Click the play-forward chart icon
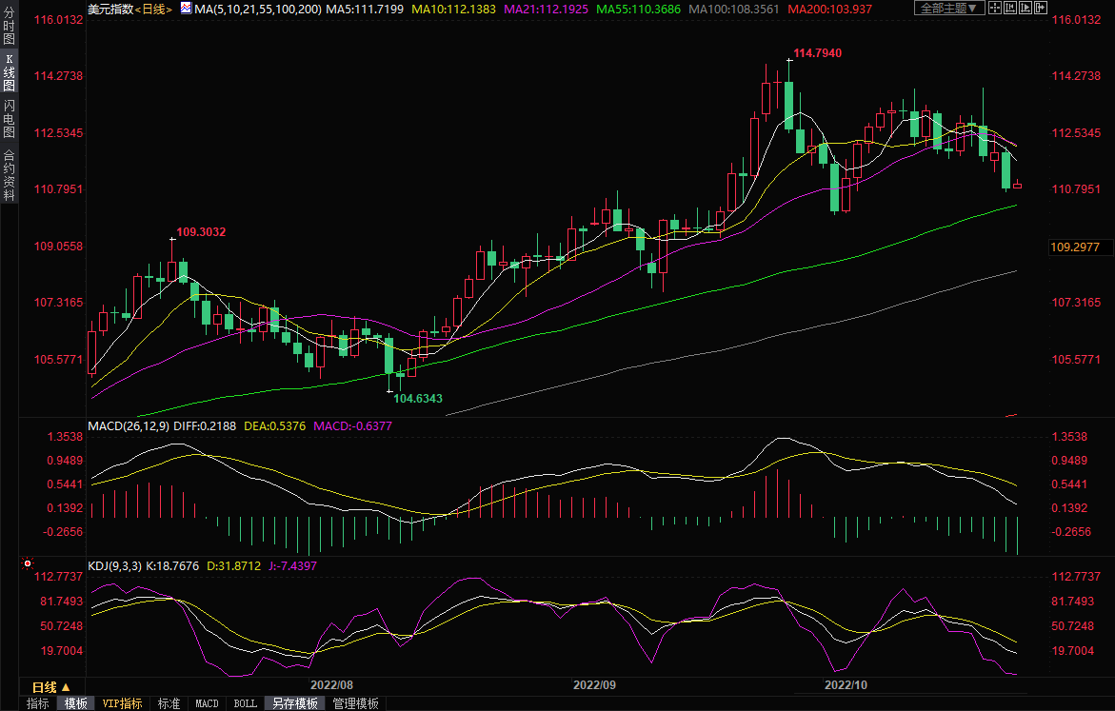This screenshot has width=1115, height=711. (x=1025, y=8)
